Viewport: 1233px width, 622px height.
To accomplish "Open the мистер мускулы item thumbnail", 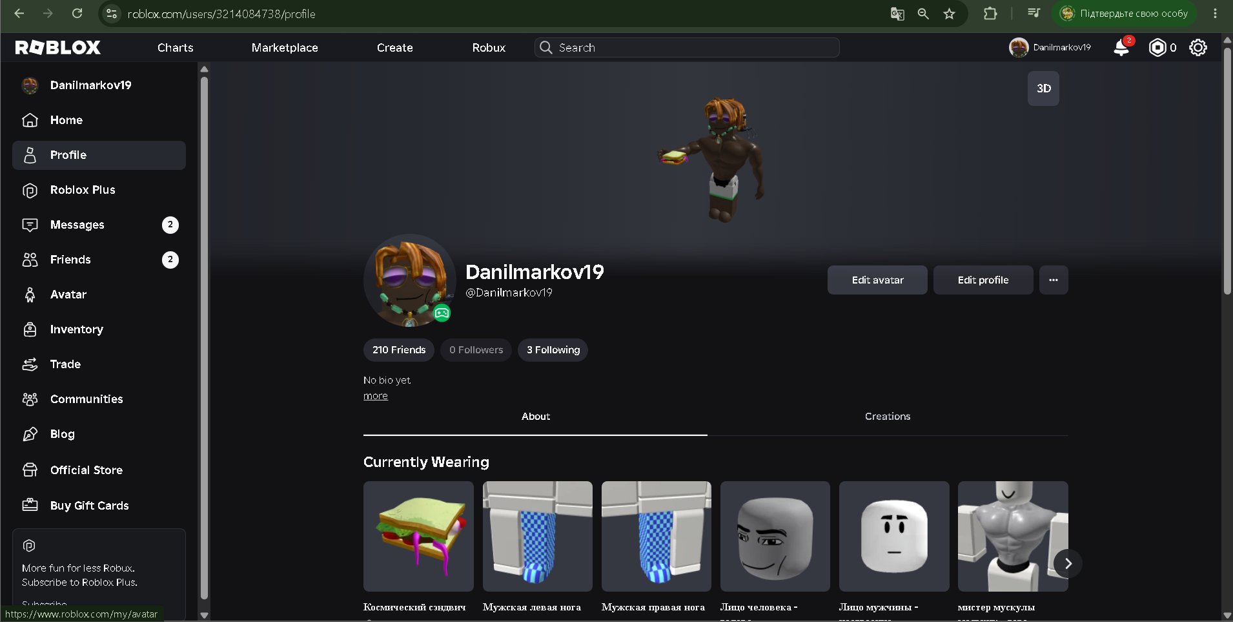I will pyautogui.click(x=1013, y=536).
